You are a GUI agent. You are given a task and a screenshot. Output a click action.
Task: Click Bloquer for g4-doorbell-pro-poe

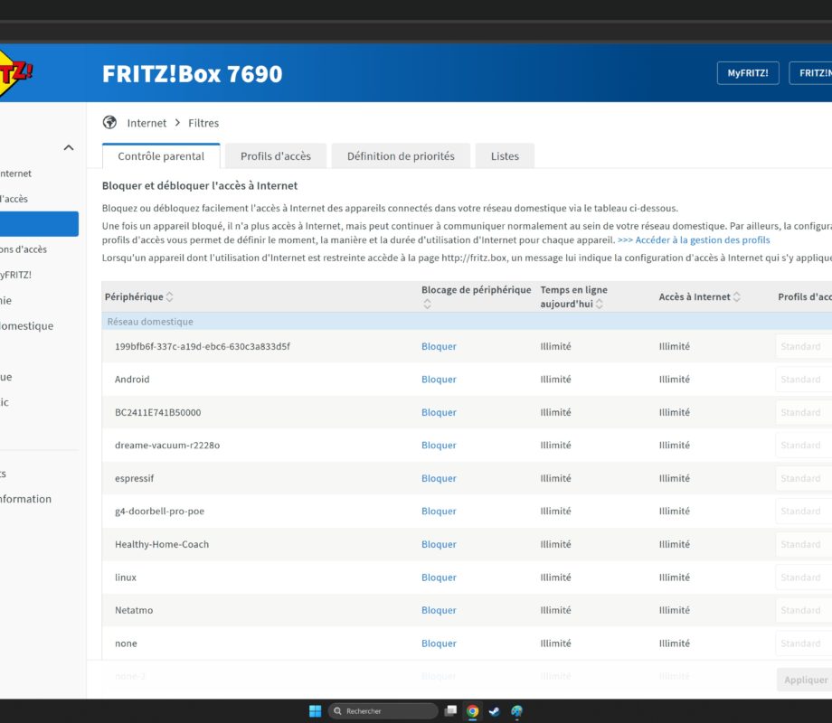pos(439,511)
